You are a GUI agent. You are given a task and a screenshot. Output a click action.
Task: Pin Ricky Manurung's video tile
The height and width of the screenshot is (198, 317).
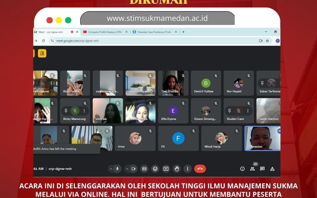pyautogui.click(x=66, y=111)
